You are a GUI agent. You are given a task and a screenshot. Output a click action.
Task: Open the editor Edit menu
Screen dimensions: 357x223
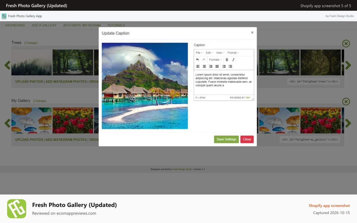coord(209,53)
